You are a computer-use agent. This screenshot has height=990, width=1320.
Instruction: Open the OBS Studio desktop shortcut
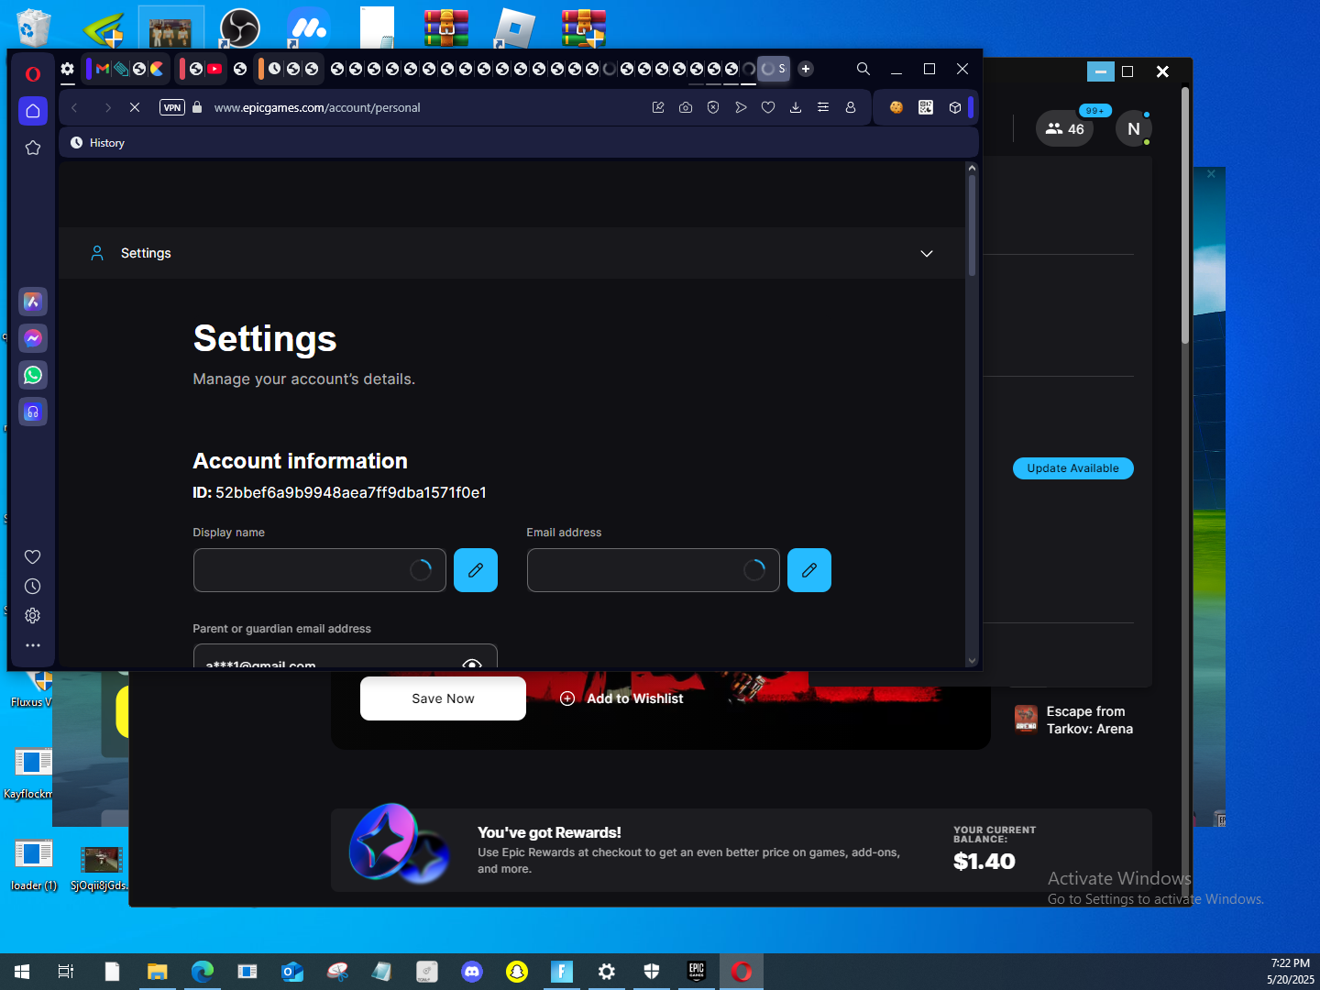(x=240, y=27)
